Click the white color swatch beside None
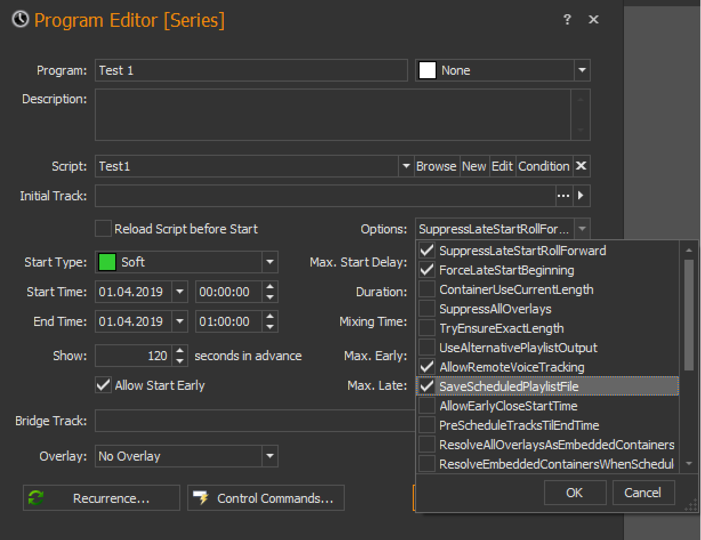 (428, 71)
